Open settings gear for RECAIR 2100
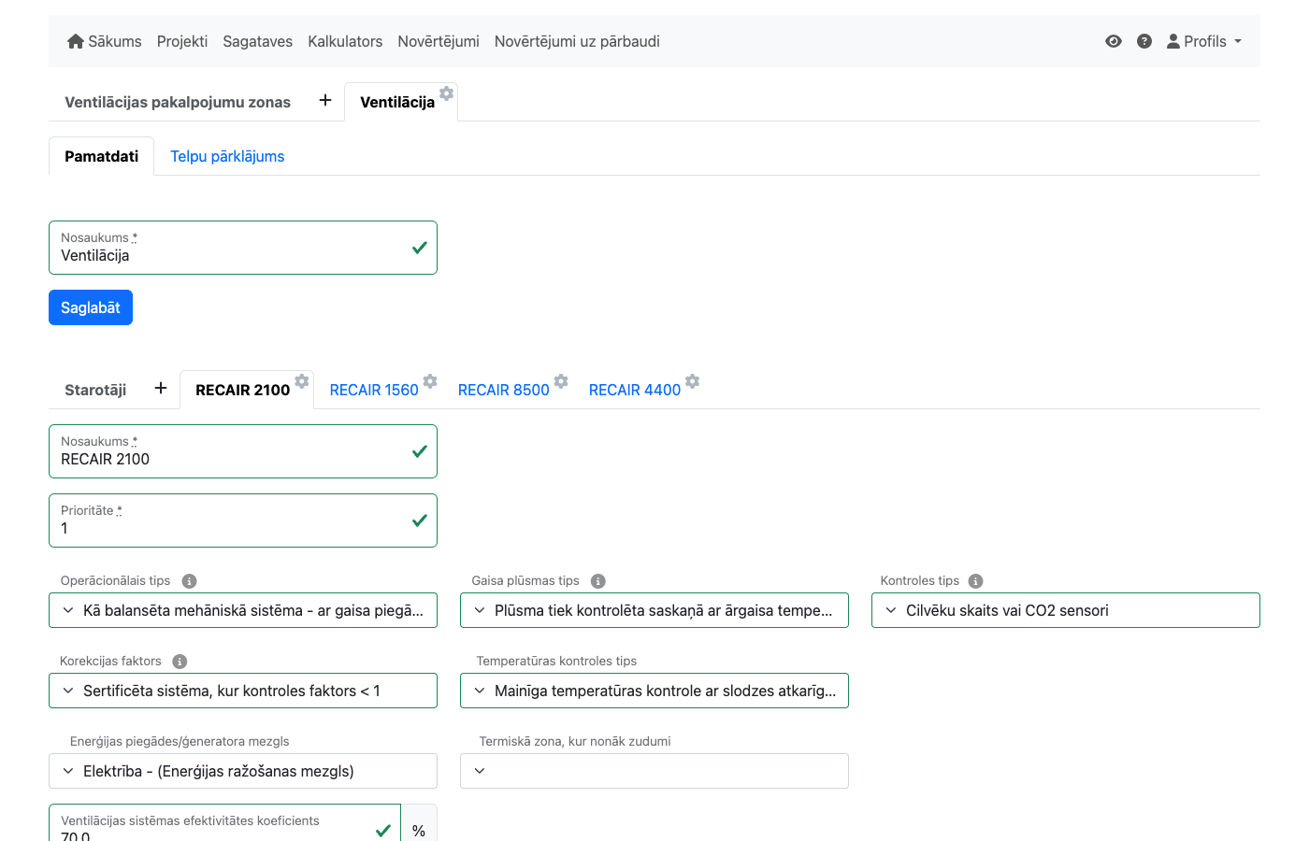Viewport: 1309px width, 841px height. [x=302, y=381]
